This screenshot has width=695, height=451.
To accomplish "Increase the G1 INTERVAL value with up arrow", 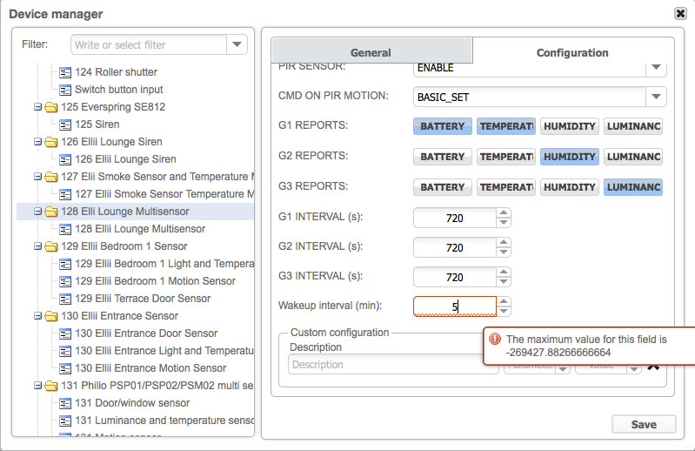I will coord(504,212).
